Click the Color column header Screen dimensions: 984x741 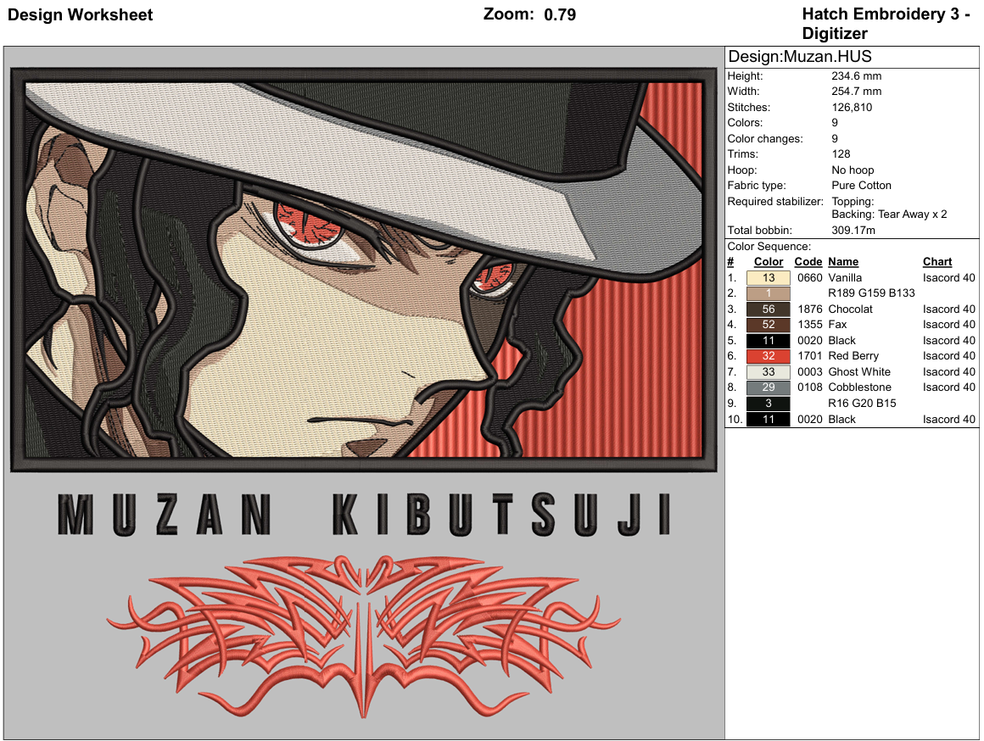coord(769,262)
